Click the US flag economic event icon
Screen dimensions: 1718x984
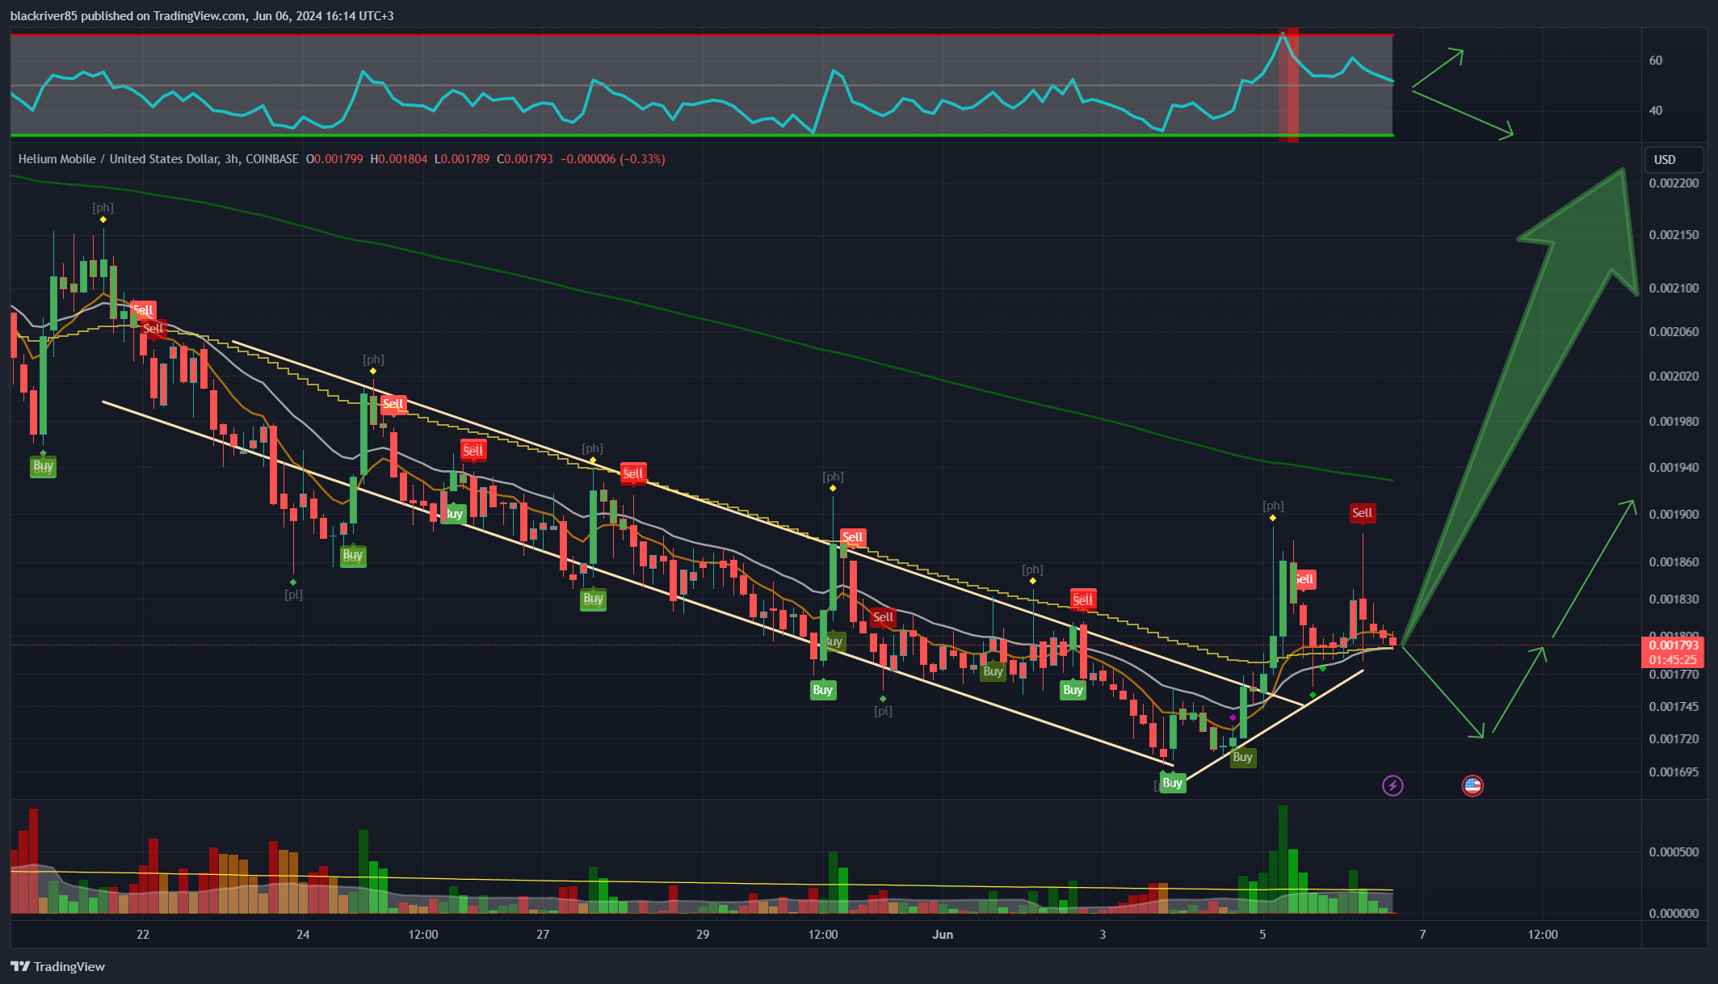click(x=1472, y=785)
